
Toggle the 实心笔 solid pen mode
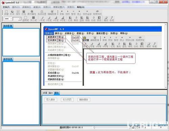pos(33,19)
